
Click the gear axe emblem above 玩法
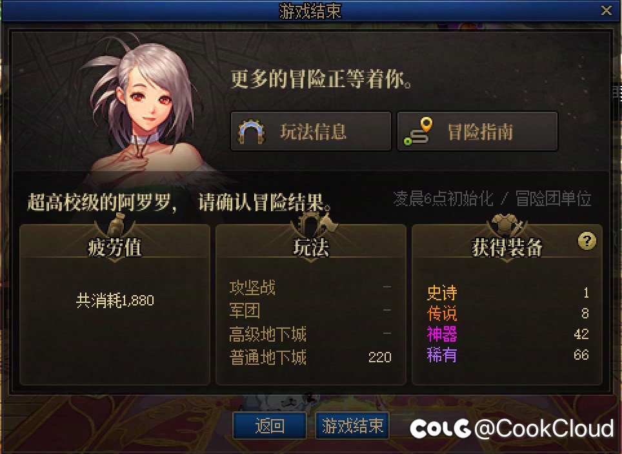click(311, 225)
